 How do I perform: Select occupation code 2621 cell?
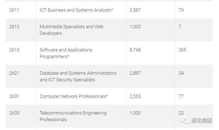click(14, 73)
